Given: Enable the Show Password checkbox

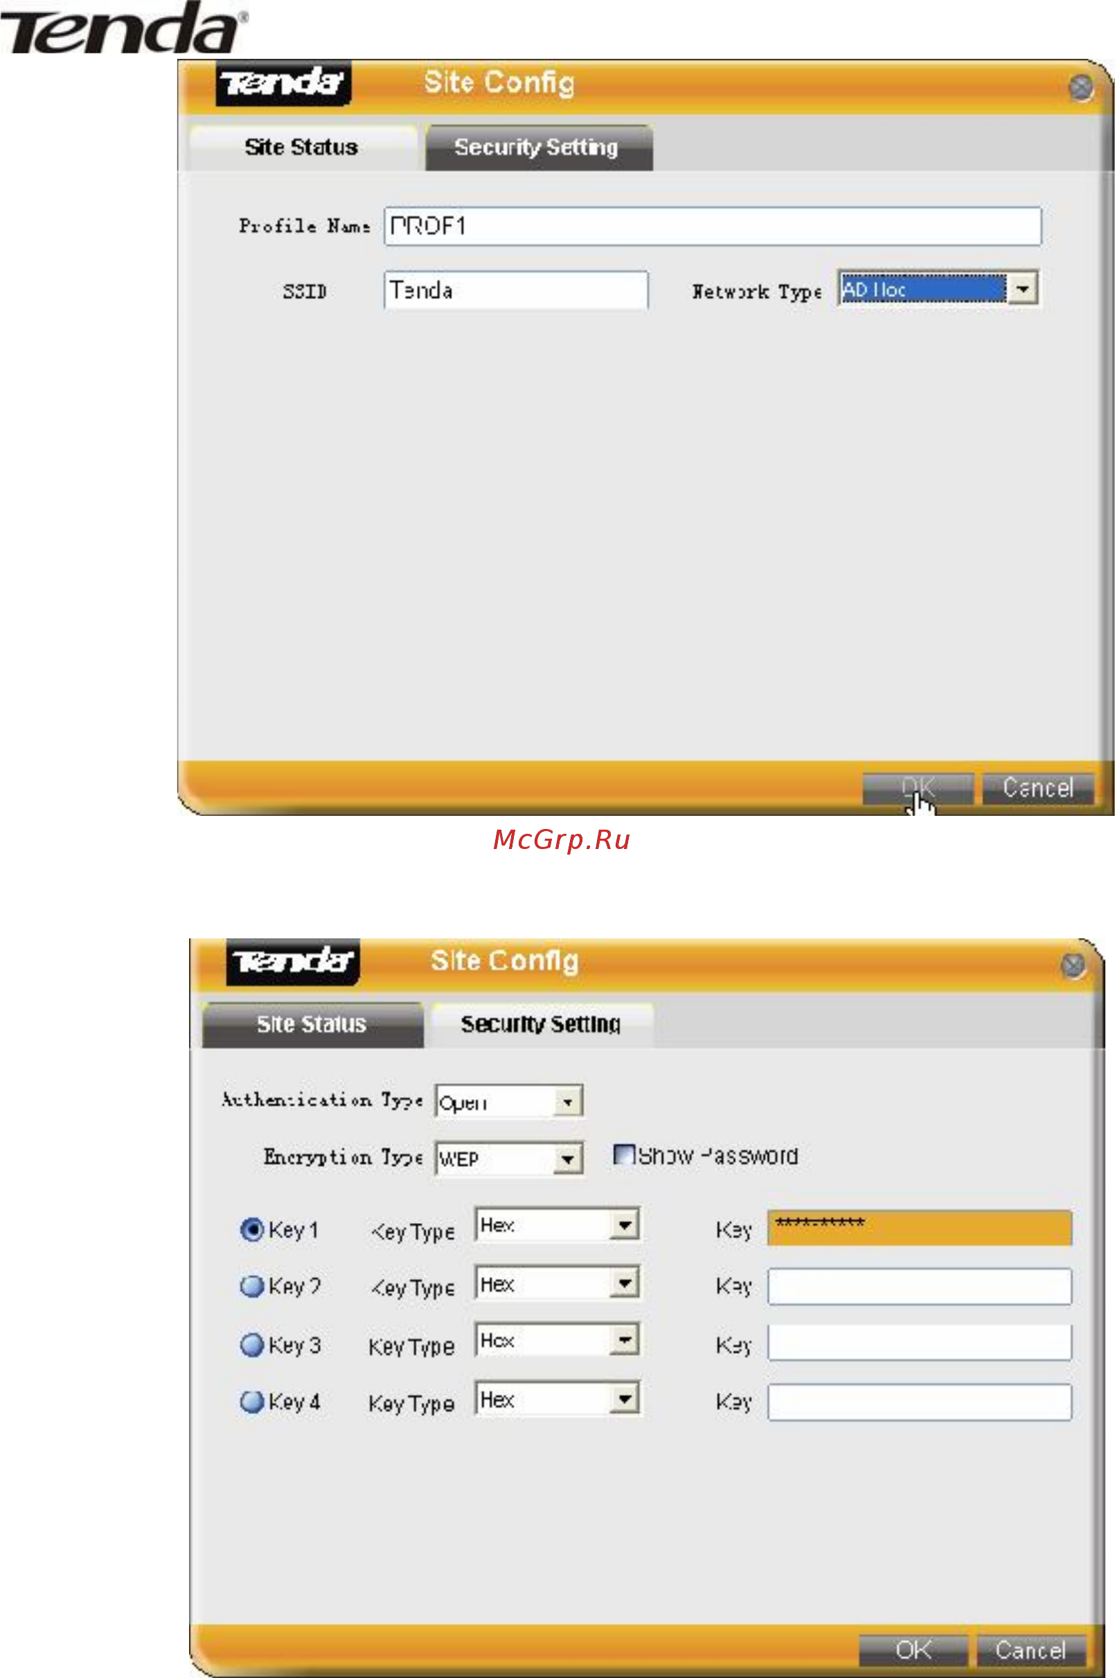Looking at the screenshot, I should [623, 1154].
